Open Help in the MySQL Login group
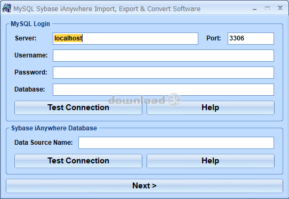289x199 pixels. click(x=211, y=107)
